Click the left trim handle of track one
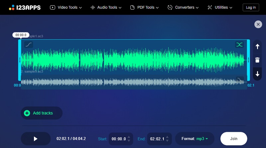This screenshot has height=148, width=266. click(20, 60)
